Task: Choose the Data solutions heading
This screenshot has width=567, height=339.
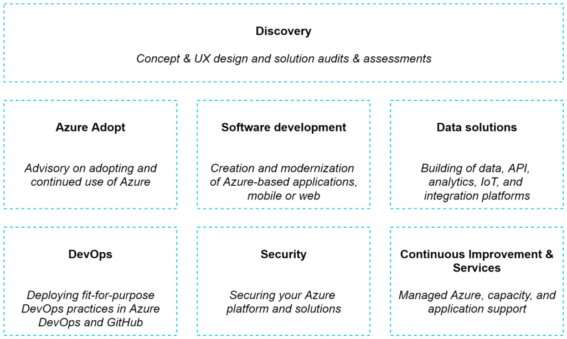Action: (x=476, y=127)
